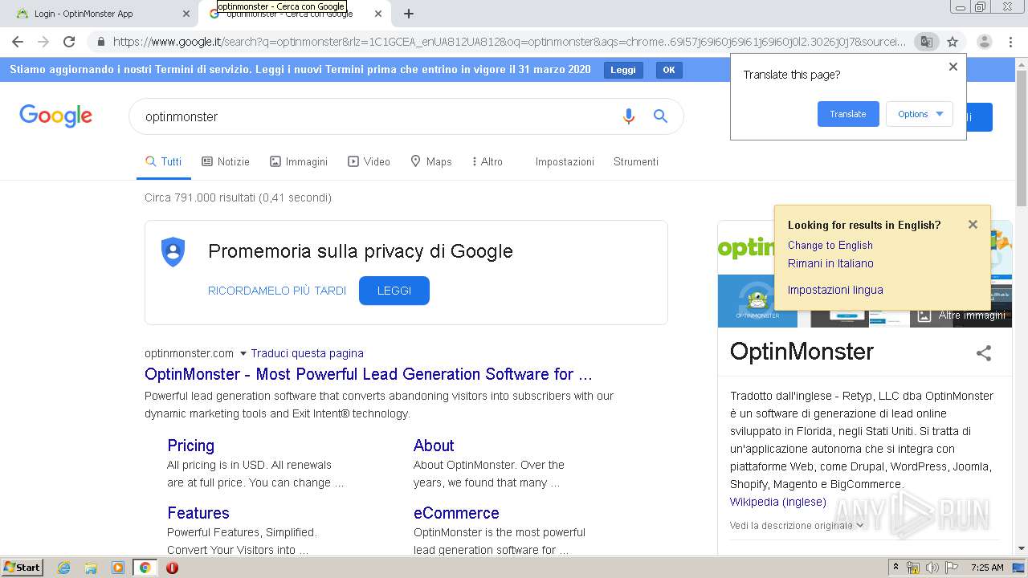Open Wikipedia (inglese) link
Screen dimensions: 1028x578
pyautogui.click(x=777, y=502)
